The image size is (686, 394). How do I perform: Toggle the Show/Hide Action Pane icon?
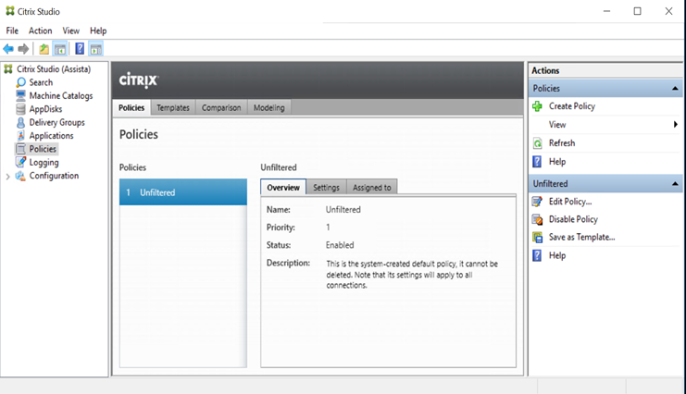(95, 48)
